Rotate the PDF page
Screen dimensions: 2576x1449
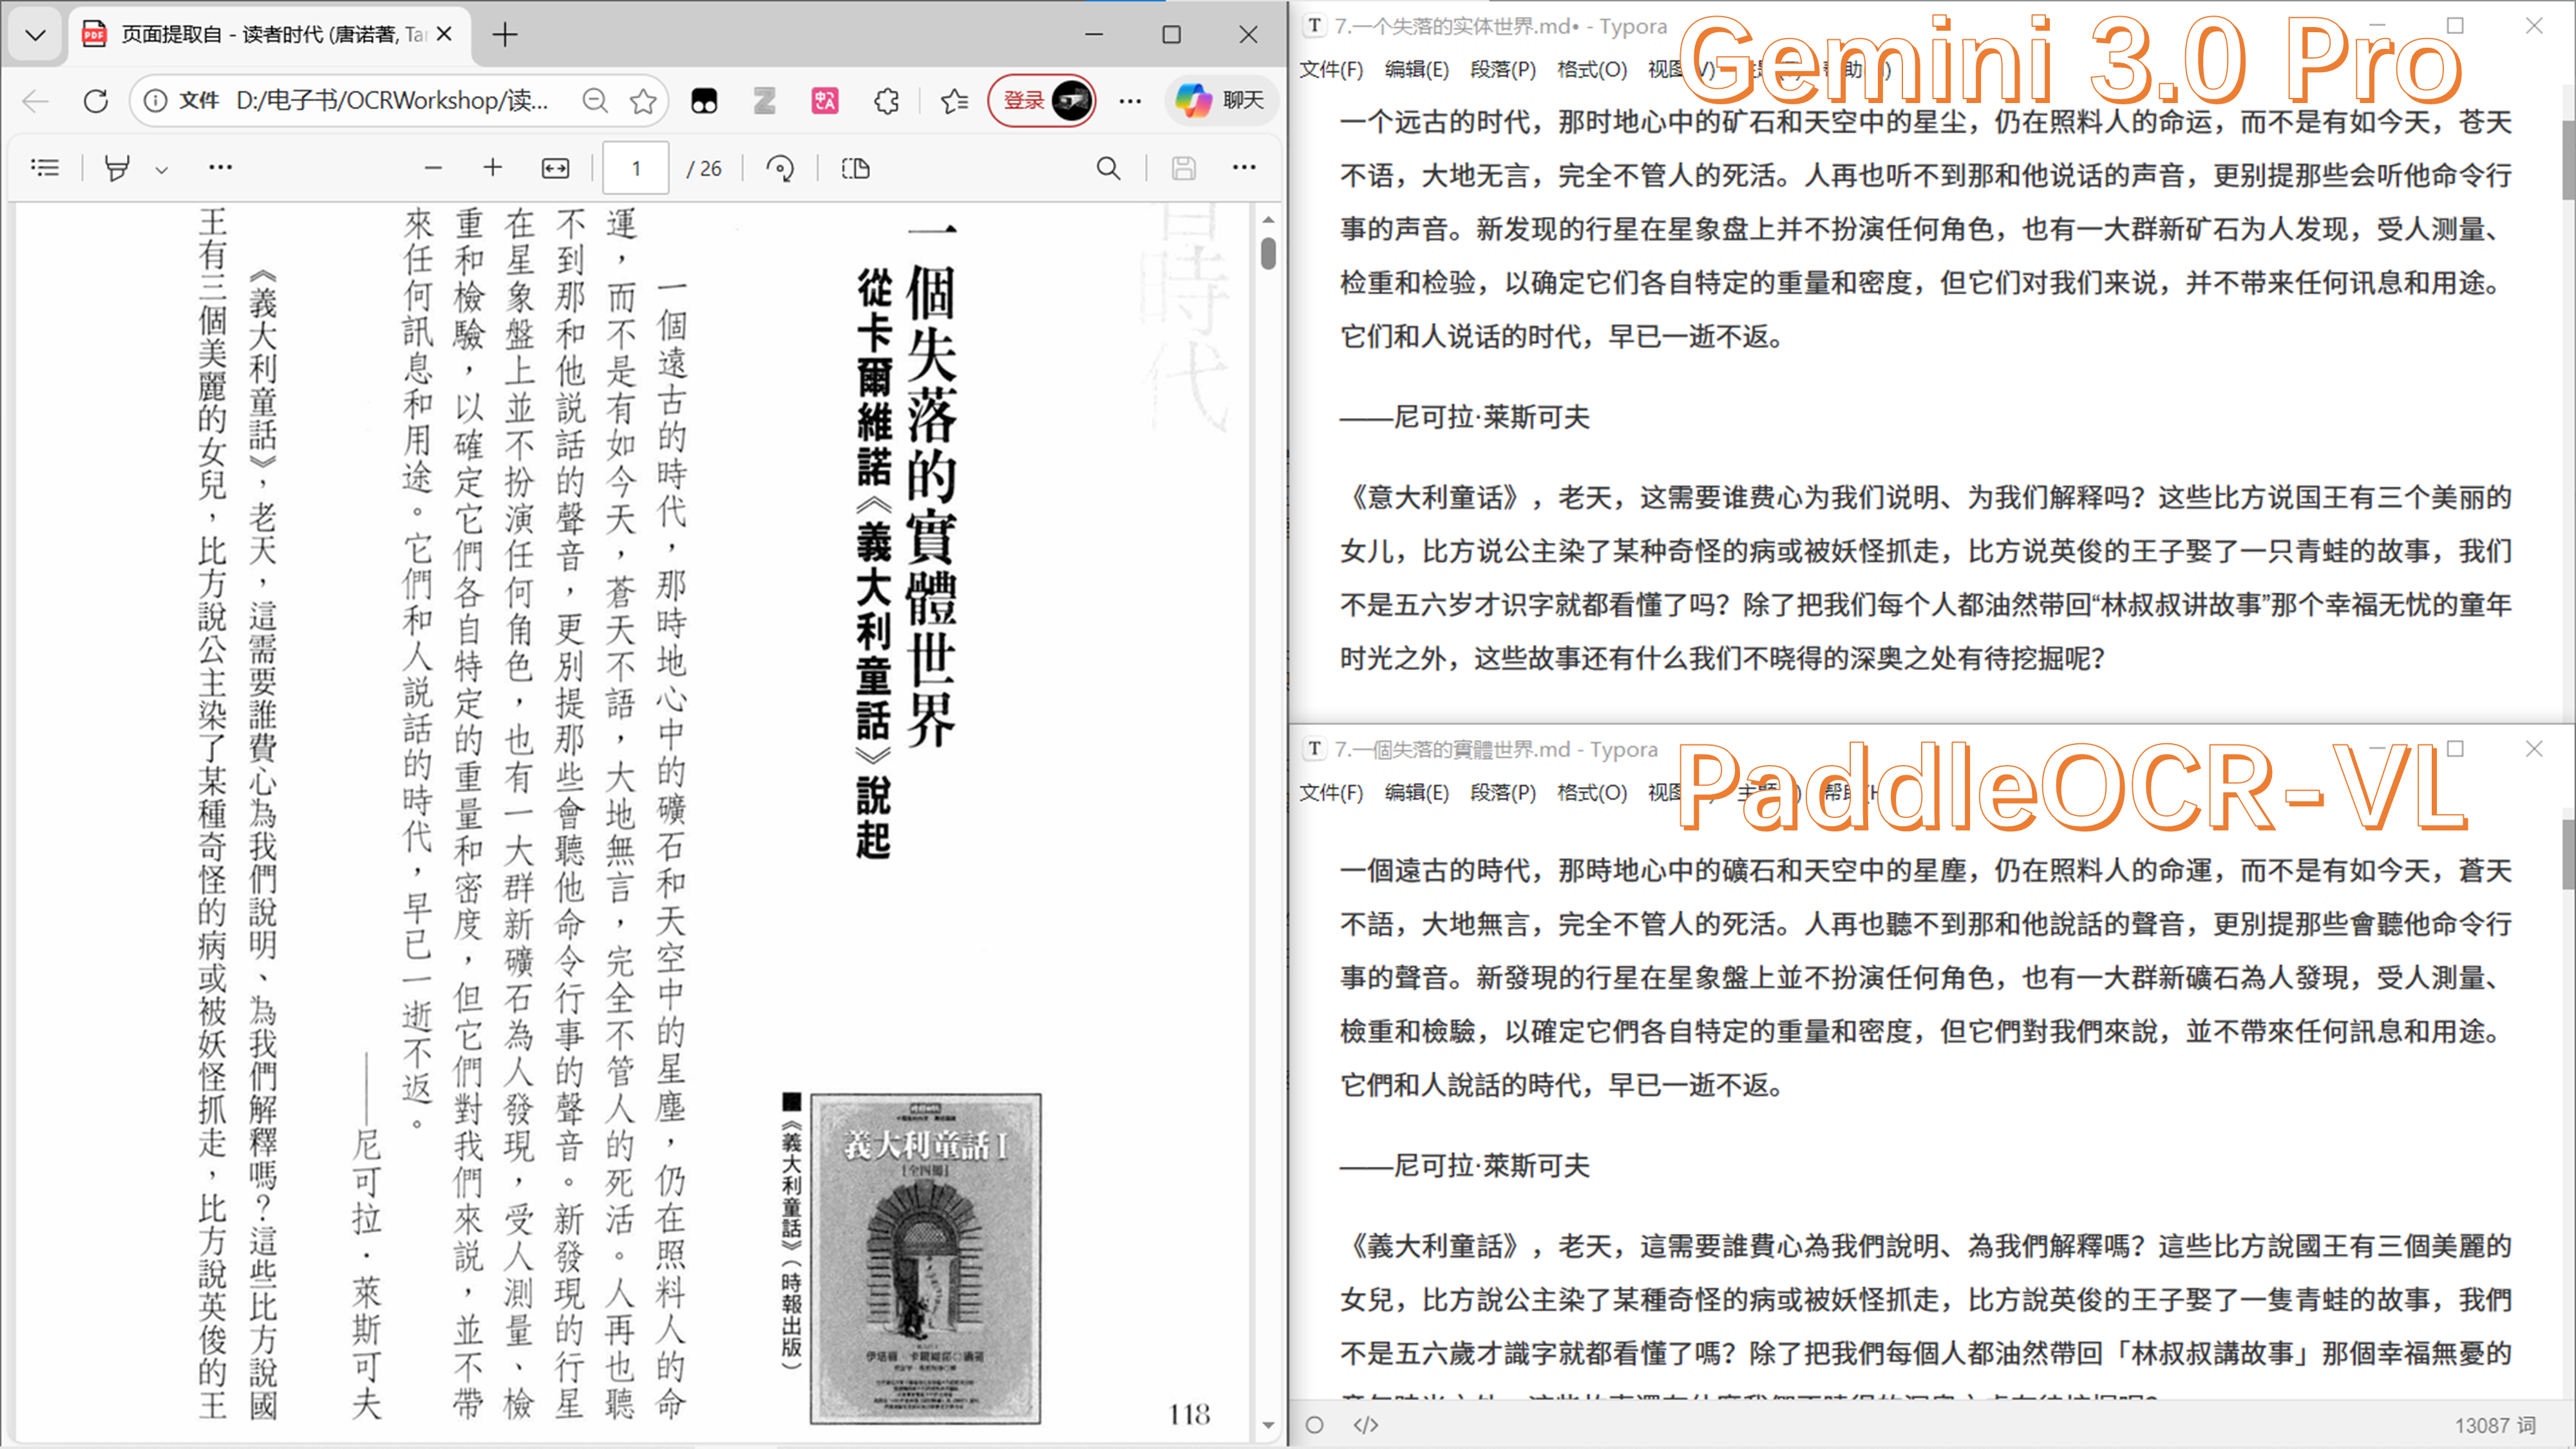780,168
